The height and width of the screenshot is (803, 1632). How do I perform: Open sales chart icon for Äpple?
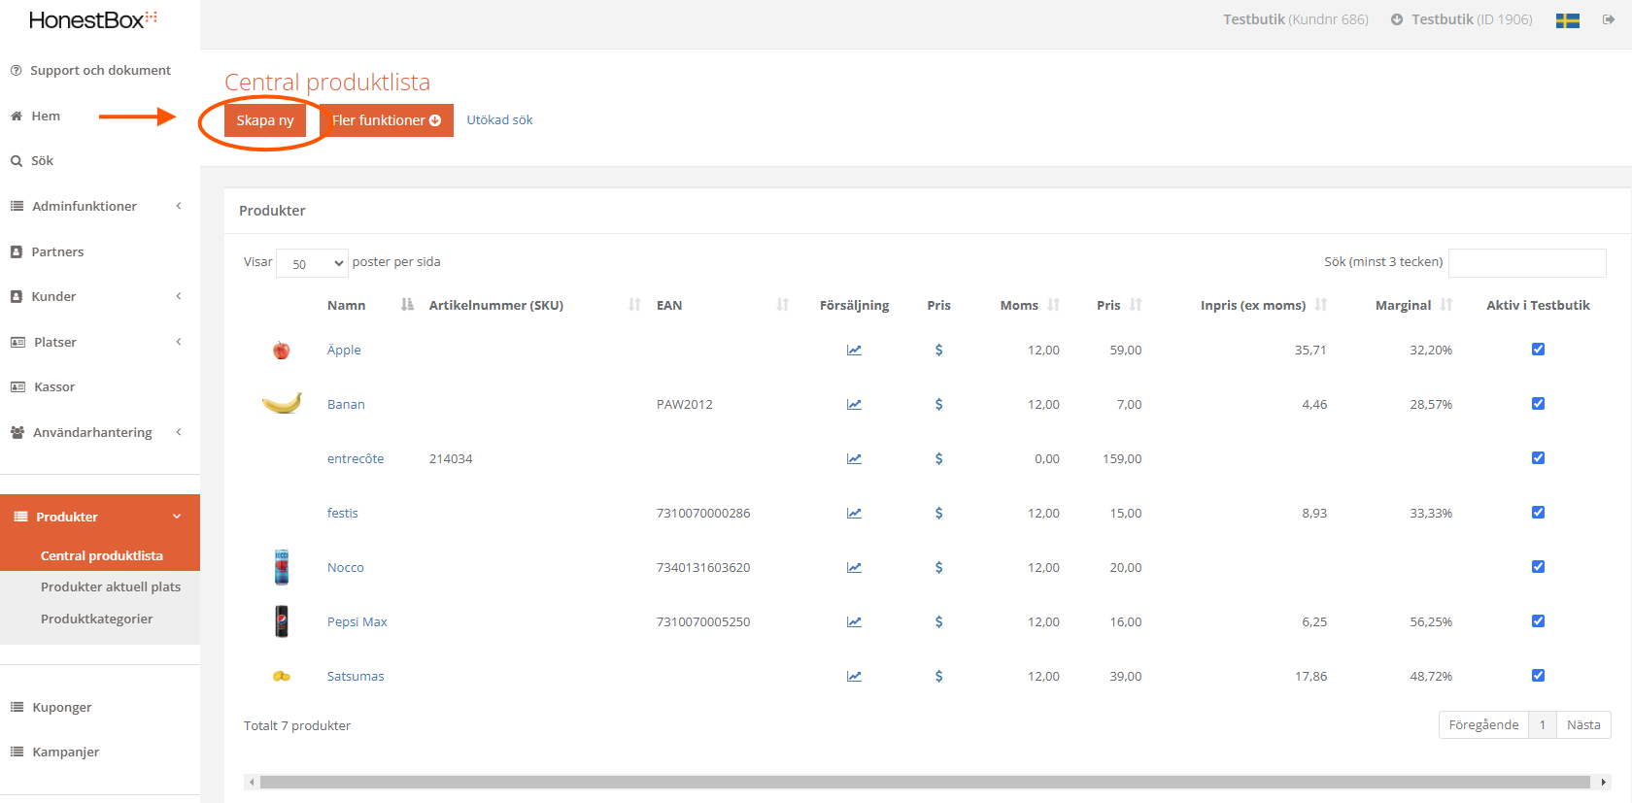pyautogui.click(x=854, y=351)
